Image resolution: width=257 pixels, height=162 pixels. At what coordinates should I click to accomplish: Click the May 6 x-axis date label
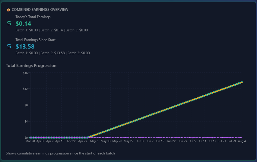(x=94, y=141)
